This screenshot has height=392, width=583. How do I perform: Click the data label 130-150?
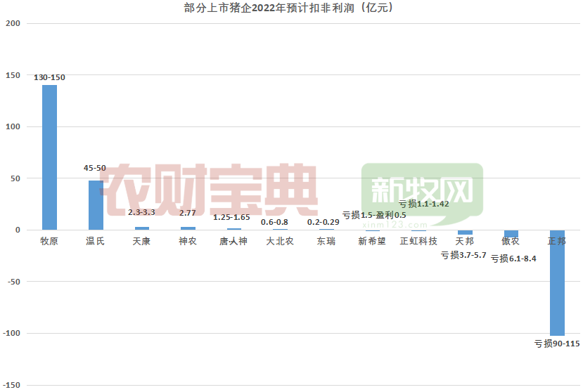click(49, 77)
